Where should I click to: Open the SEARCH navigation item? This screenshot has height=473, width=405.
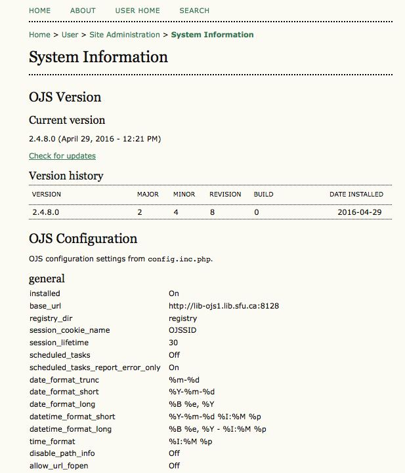click(x=194, y=10)
